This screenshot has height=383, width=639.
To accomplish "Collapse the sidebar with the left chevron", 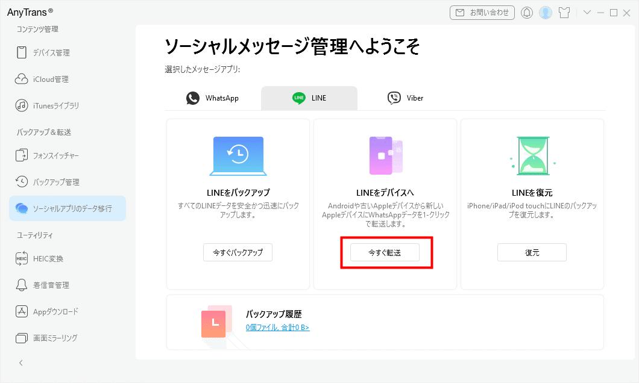I will 20,363.
